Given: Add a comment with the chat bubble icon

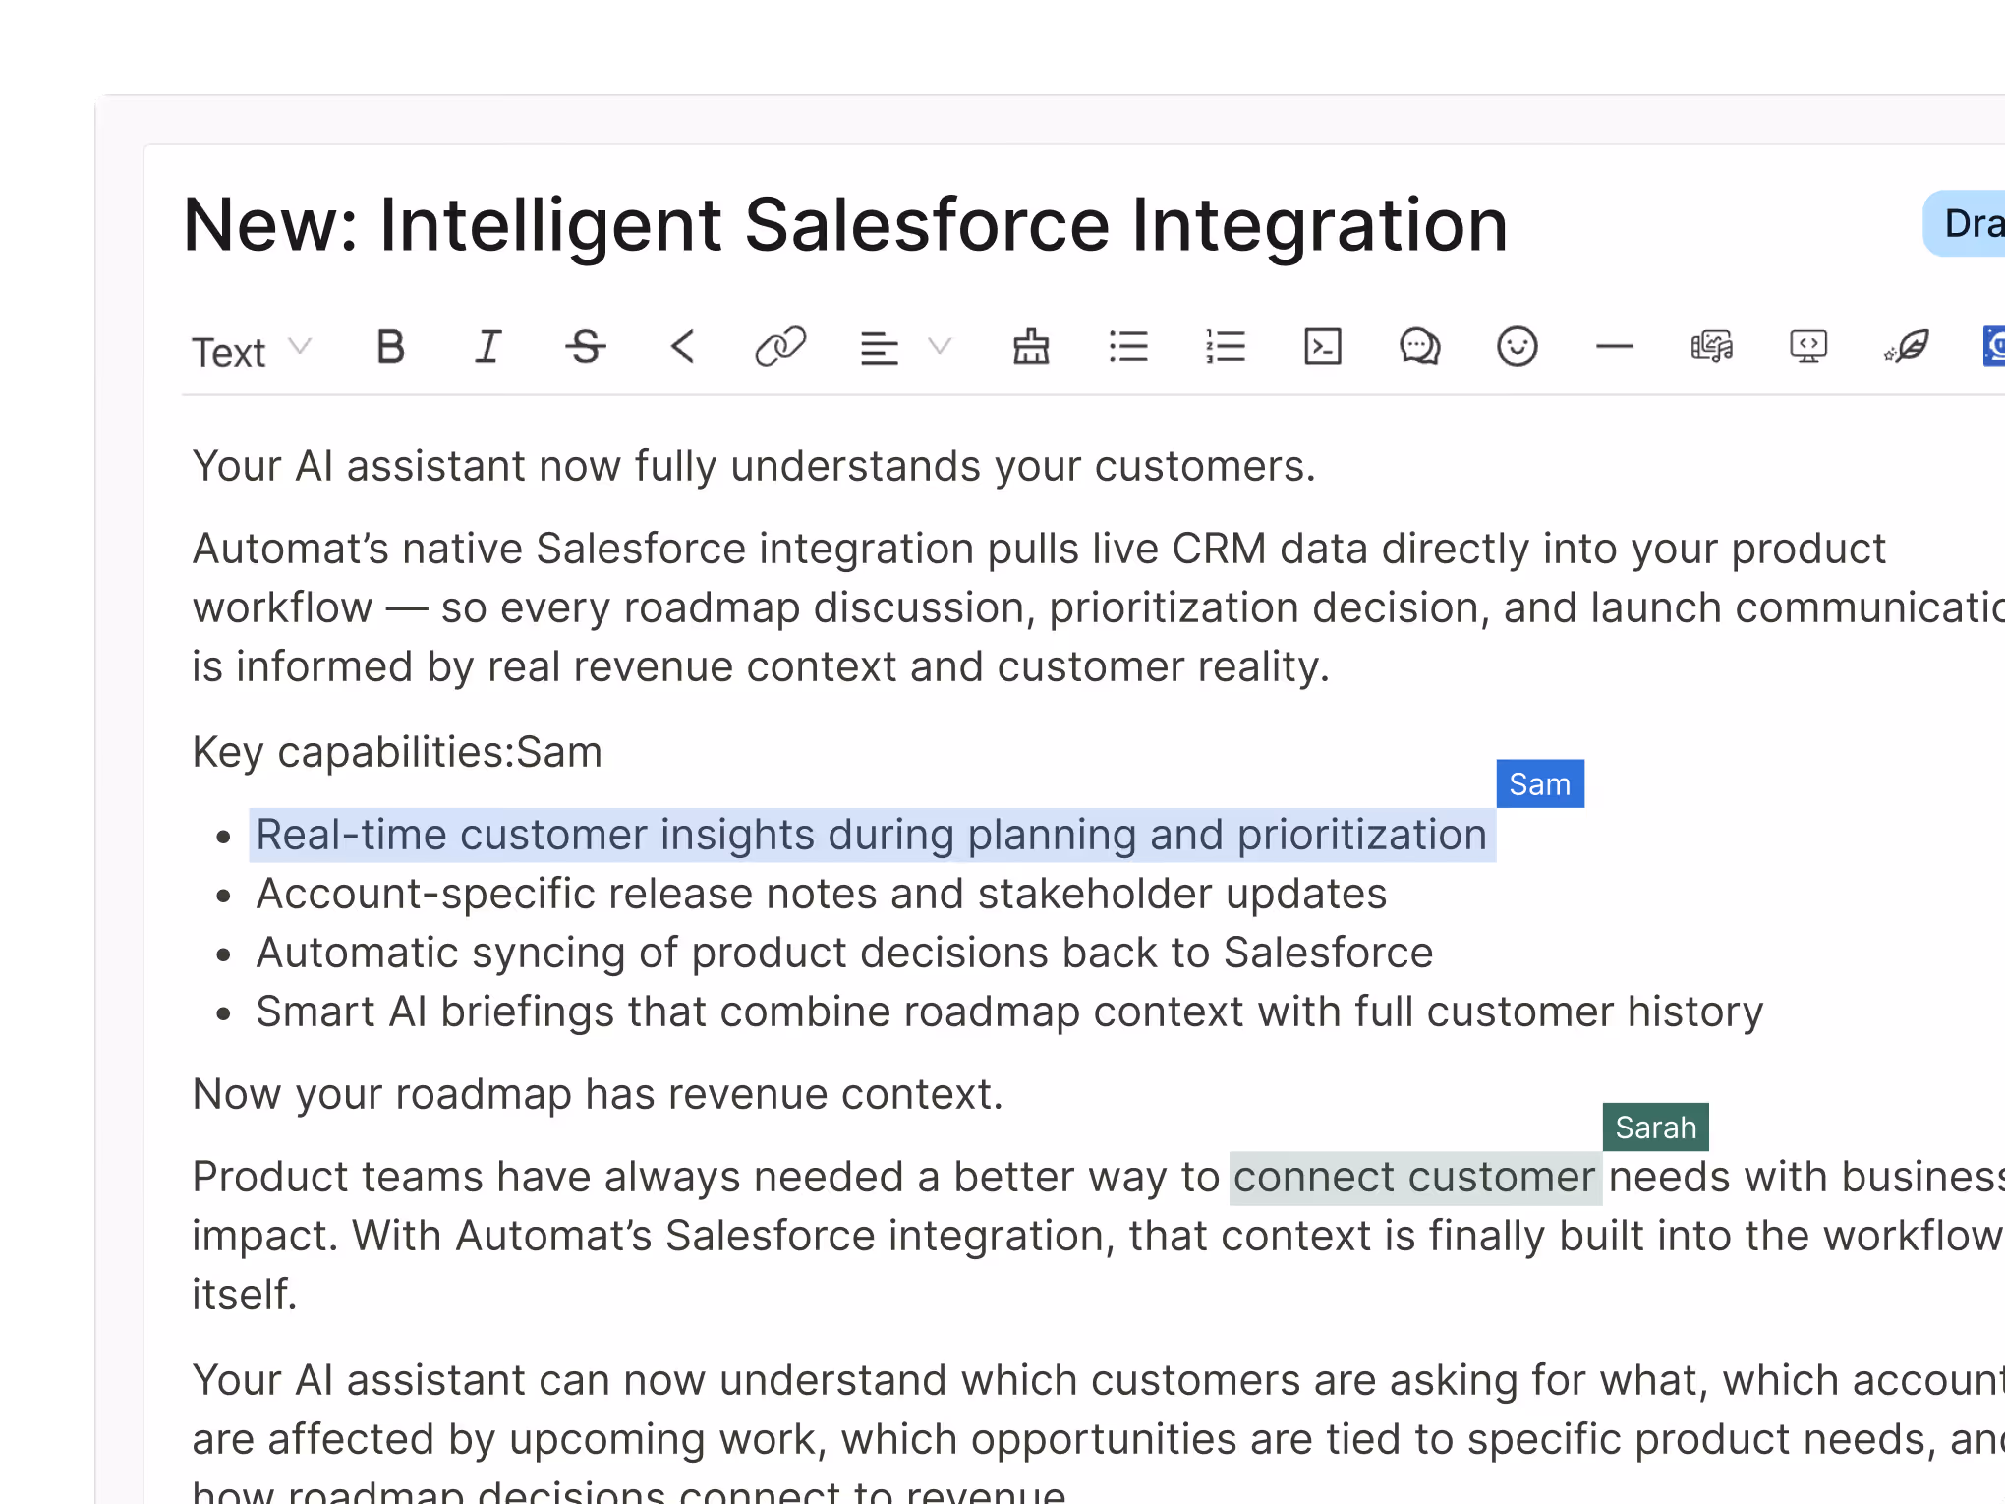Looking at the screenshot, I should tap(1420, 347).
